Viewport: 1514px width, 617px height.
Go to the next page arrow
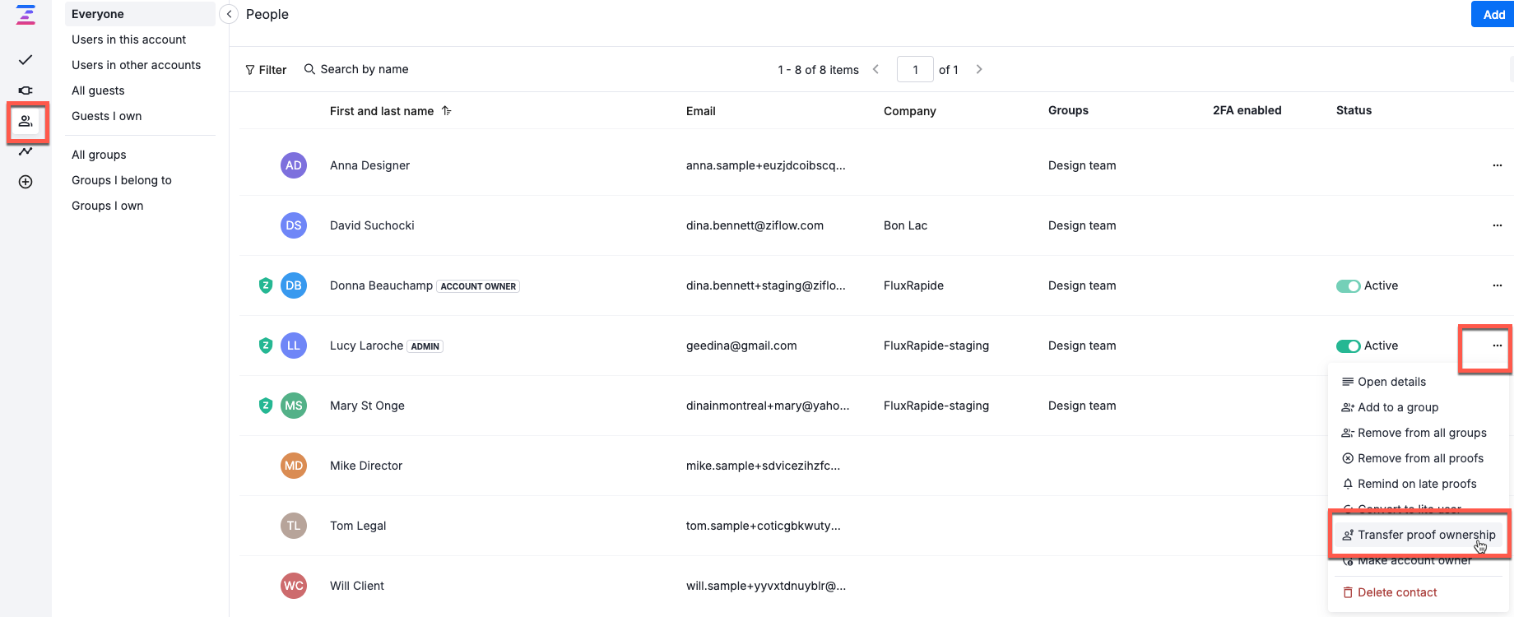point(979,69)
